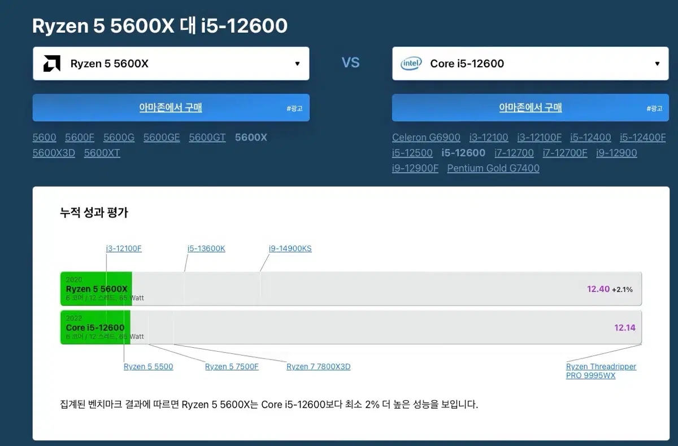Open the i5-12500 variant link
The image size is (678, 446).
[412, 152]
